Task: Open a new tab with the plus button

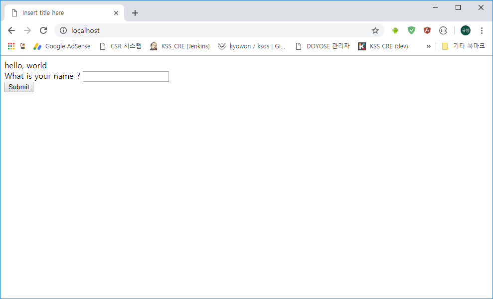Action: pyautogui.click(x=135, y=13)
